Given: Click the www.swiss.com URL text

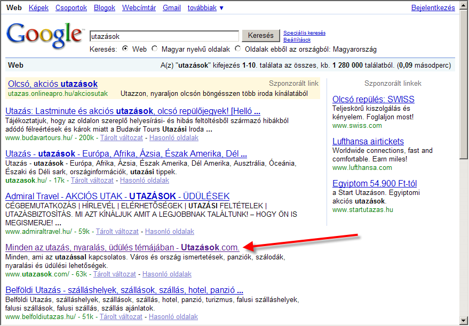Looking at the screenshot, I should point(357,125).
